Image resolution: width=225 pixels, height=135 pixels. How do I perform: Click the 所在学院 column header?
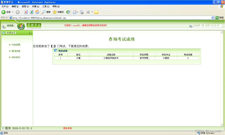144,55
